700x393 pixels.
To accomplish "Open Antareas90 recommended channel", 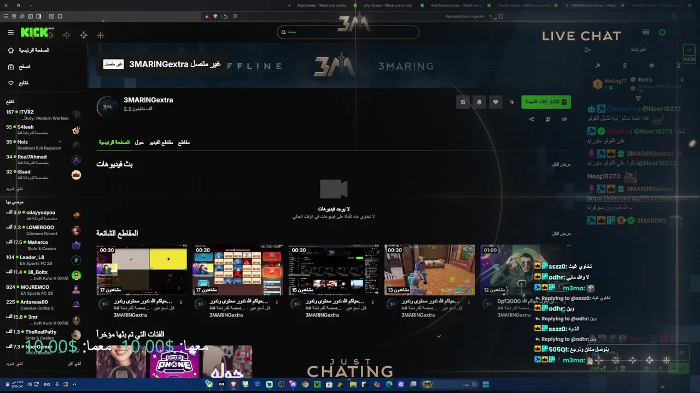I will (x=43, y=305).
